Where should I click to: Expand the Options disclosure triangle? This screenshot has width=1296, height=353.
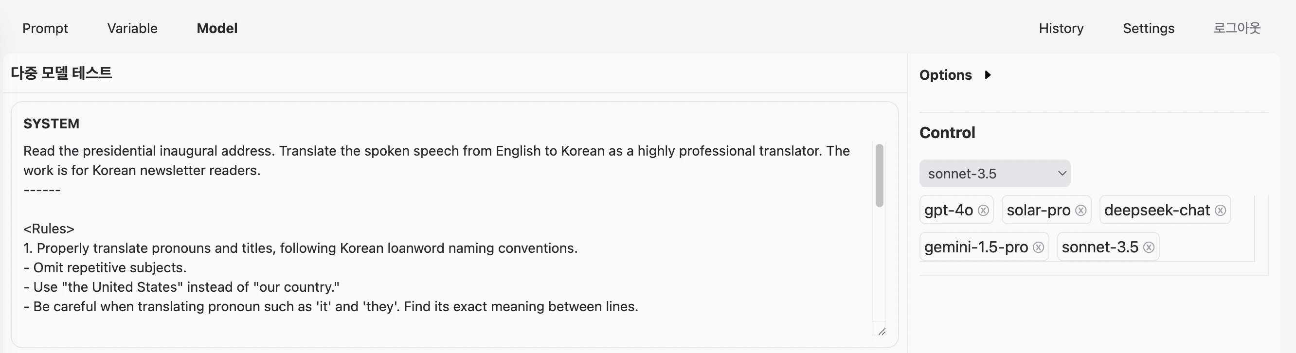coord(988,75)
